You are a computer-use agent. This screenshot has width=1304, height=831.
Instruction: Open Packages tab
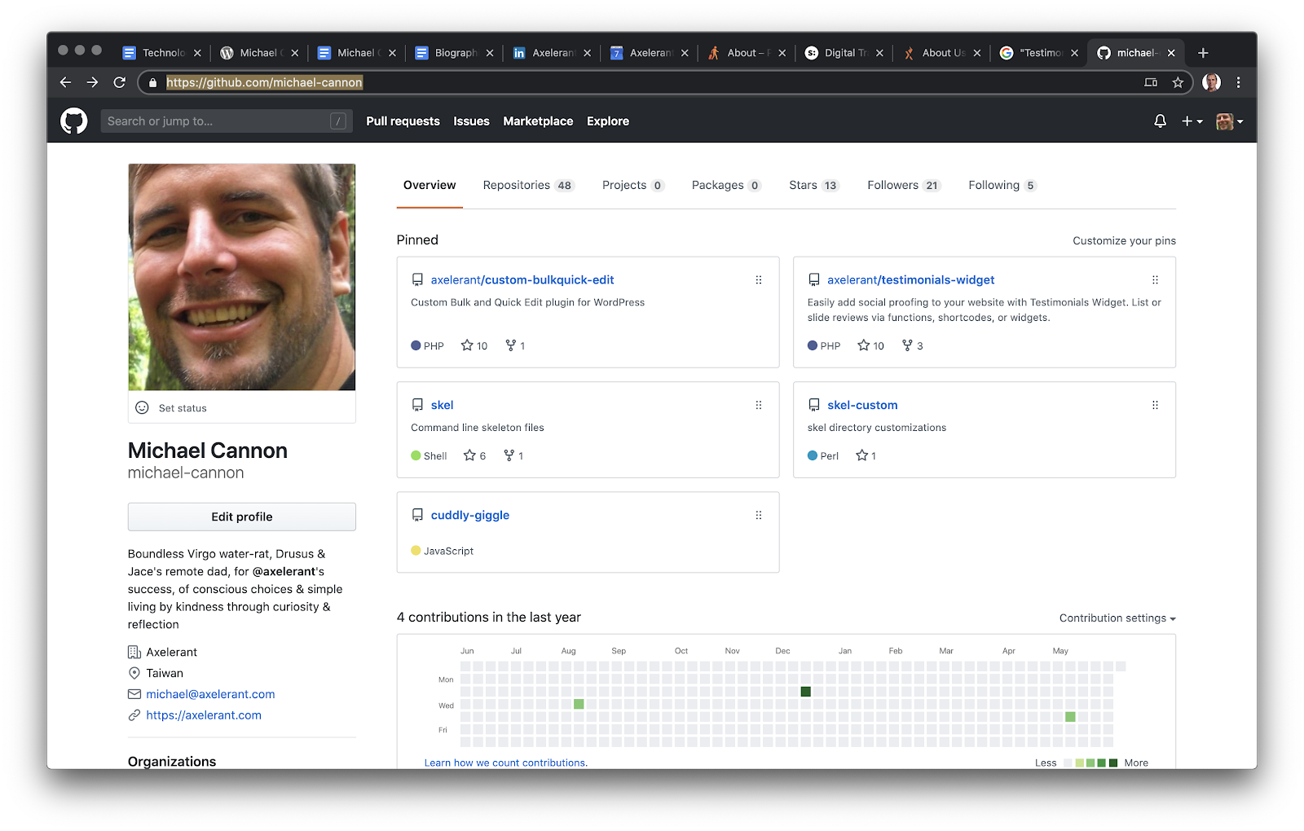pyautogui.click(x=726, y=185)
